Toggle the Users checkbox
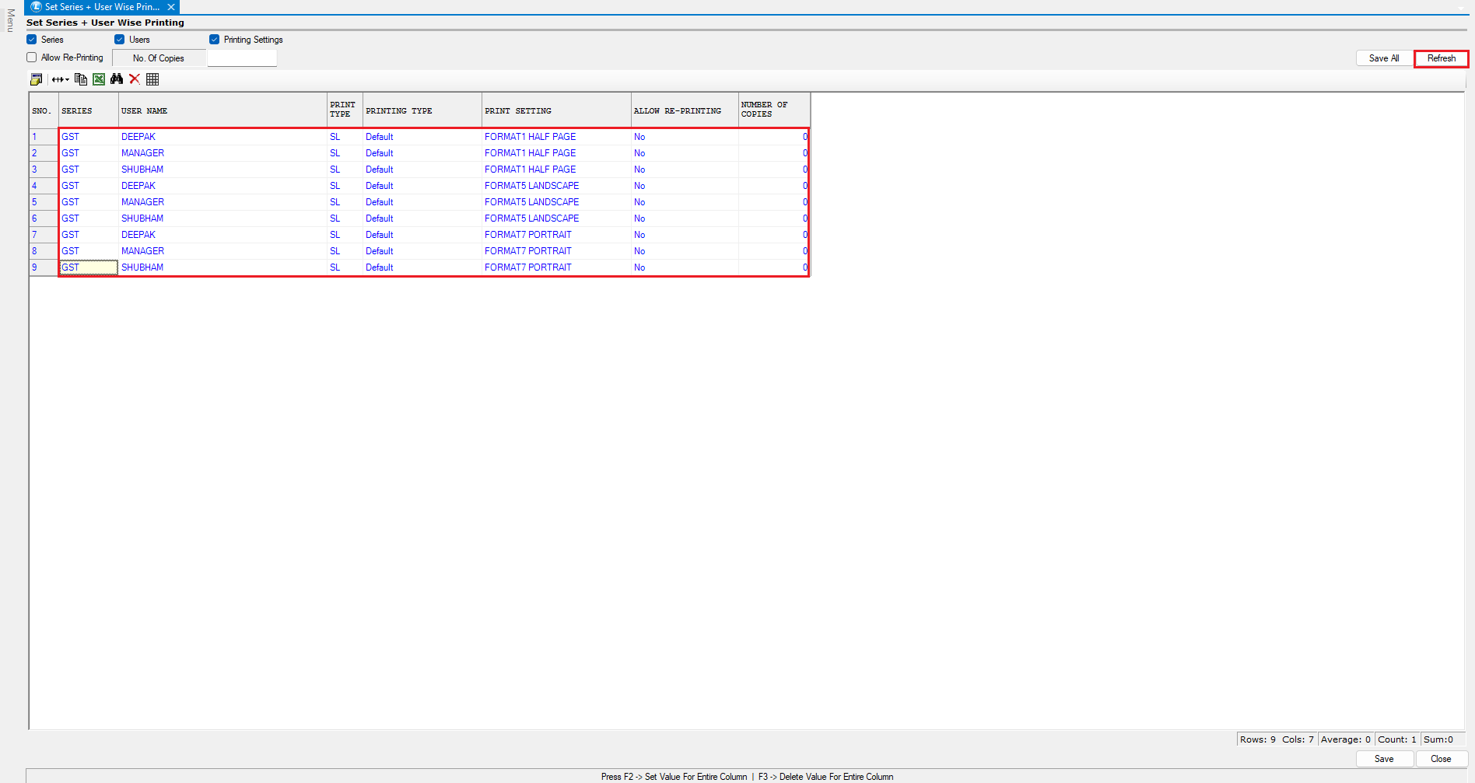The height and width of the screenshot is (783, 1475). tap(120, 40)
